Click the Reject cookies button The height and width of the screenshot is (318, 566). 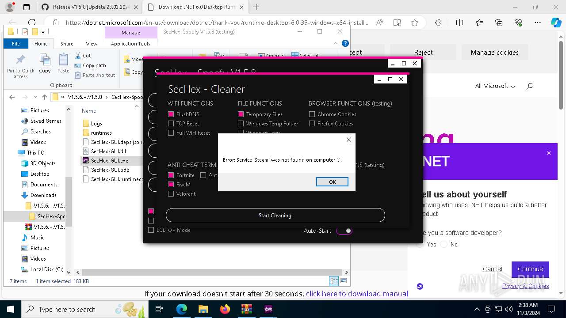424,52
